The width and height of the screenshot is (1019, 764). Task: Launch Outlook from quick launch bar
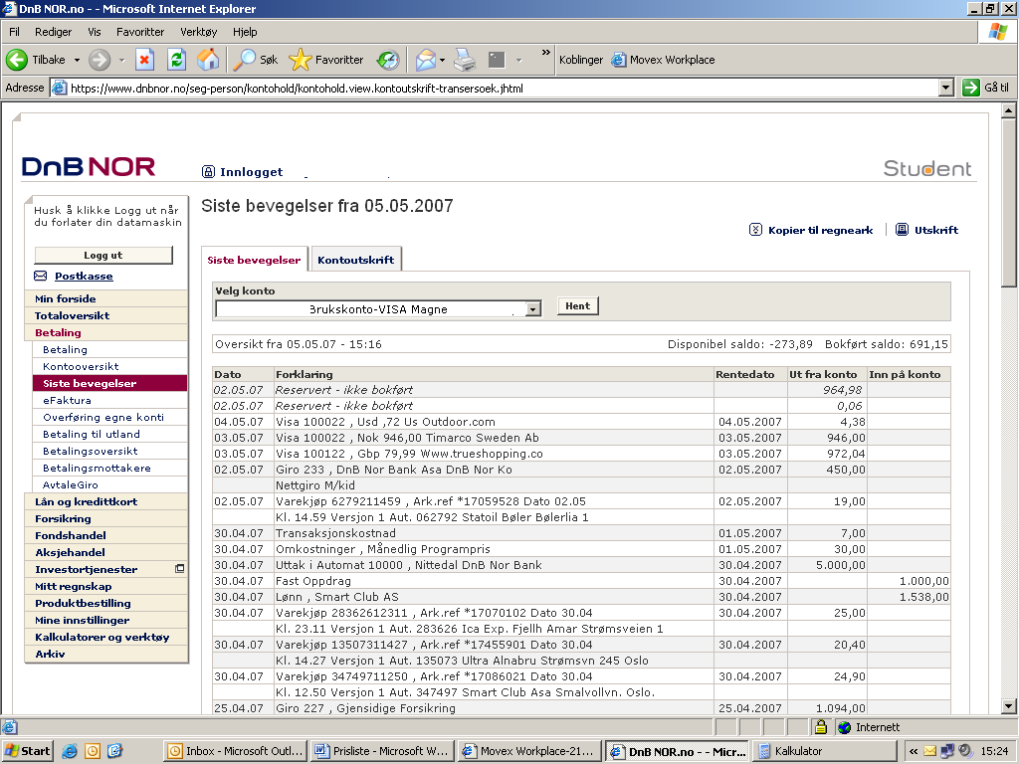(x=93, y=751)
